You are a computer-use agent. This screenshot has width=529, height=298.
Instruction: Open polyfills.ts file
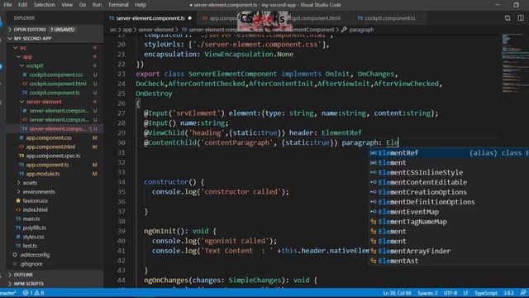pyautogui.click(x=35, y=228)
